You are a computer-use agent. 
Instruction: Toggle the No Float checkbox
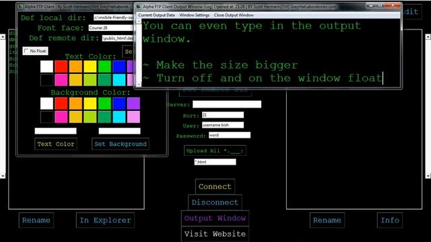click(x=26, y=51)
